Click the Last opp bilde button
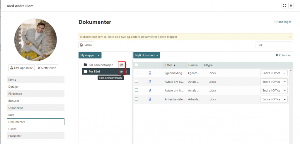Viewport: 300px width, 144px height. pos(21,68)
